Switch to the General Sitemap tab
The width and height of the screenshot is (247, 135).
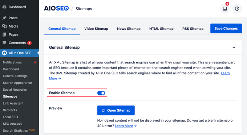pyautogui.click(x=62, y=29)
